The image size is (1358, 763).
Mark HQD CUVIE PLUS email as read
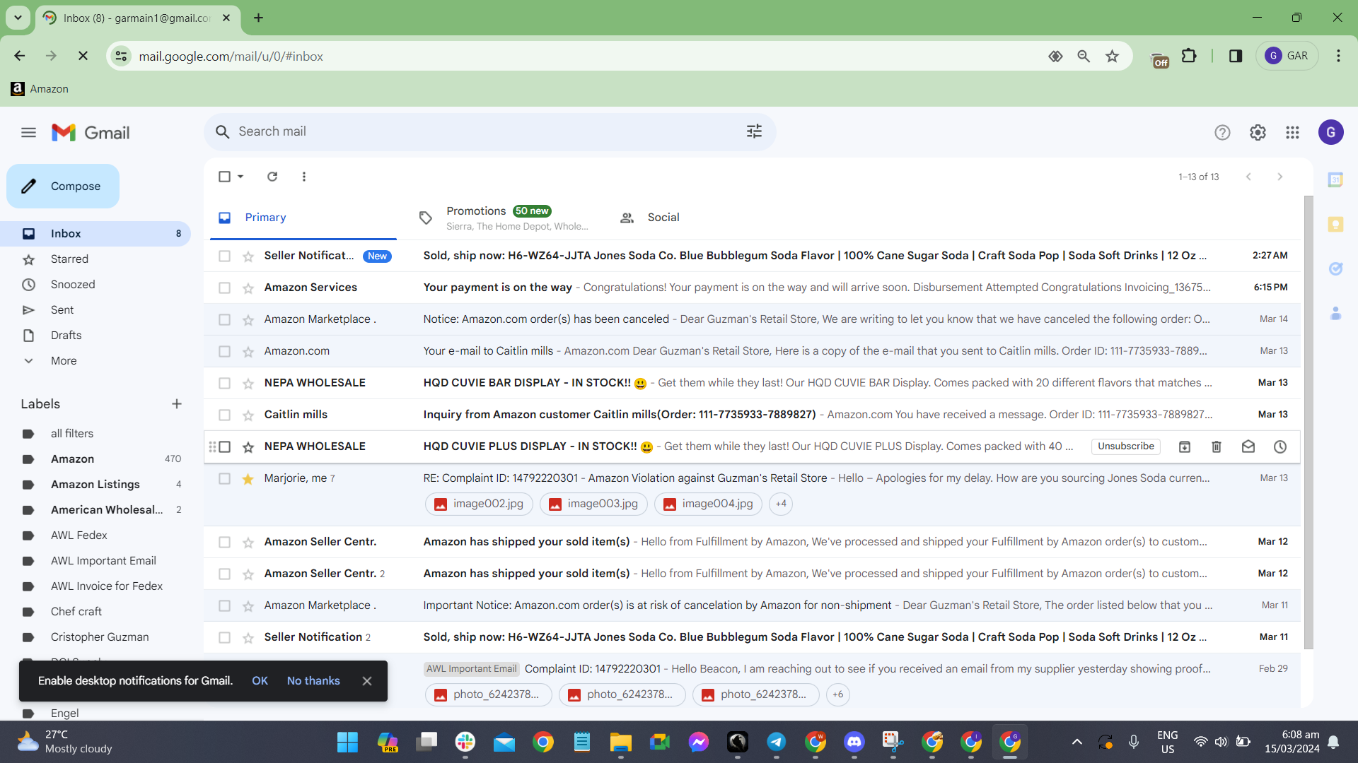tap(1248, 446)
